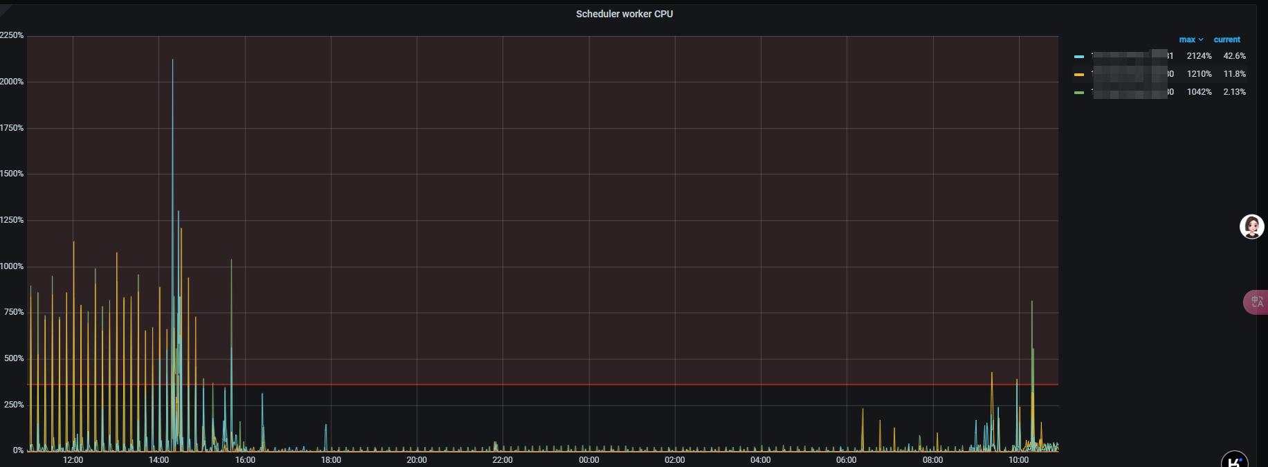Click the 2250% y-axis label
This screenshot has height=467, width=1268.
(x=12, y=35)
